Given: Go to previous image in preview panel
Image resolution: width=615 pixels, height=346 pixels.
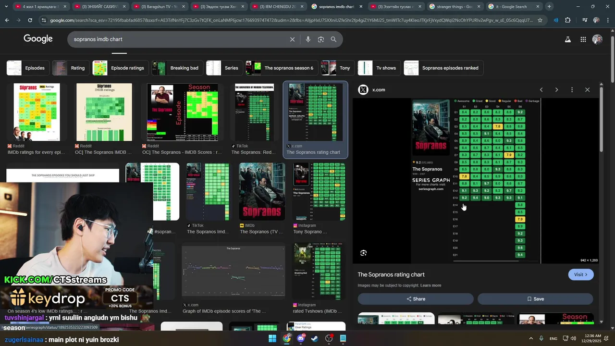Looking at the screenshot, I should pyautogui.click(x=541, y=90).
